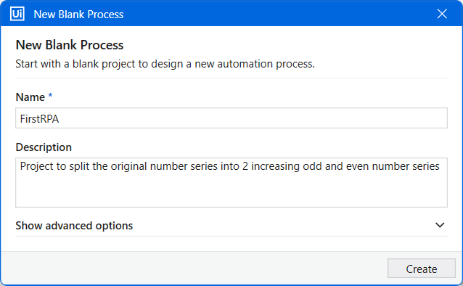
Task: Click the UiPath logo in the title bar
Action: pos(17,14)
